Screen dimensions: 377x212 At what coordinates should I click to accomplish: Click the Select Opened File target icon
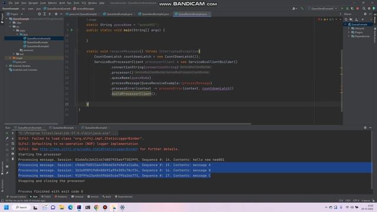coord(39,14)
